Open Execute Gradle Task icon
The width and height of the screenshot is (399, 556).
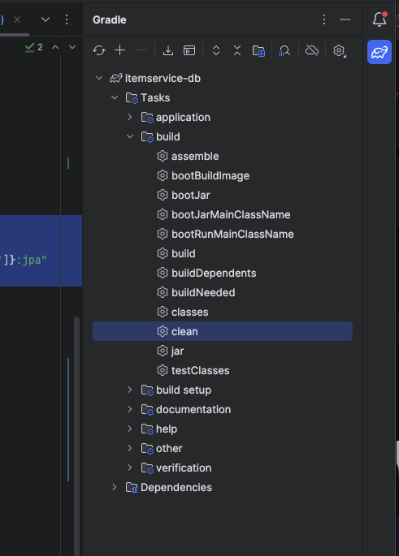(x=189, y=50)
